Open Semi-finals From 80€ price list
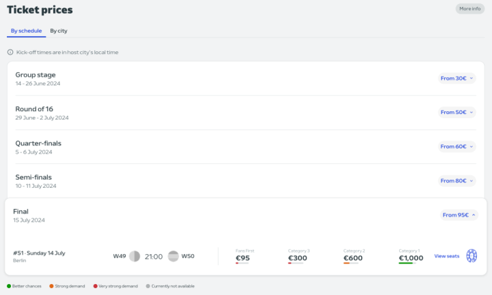This screenshot has height=295, width=492. [x=457, y=181]
